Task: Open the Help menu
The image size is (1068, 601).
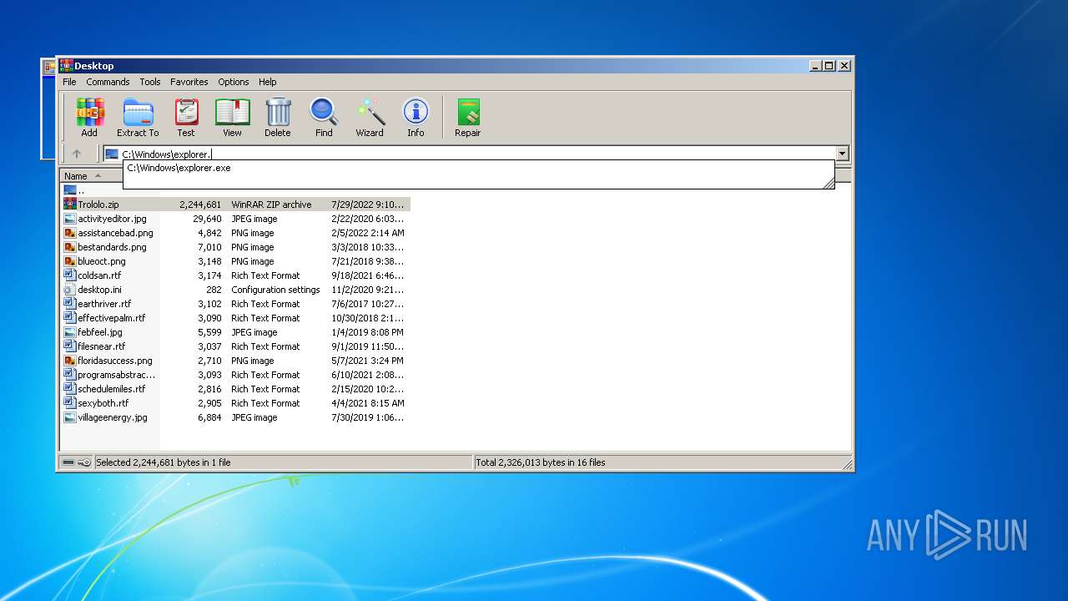Action: coord(267,82)
